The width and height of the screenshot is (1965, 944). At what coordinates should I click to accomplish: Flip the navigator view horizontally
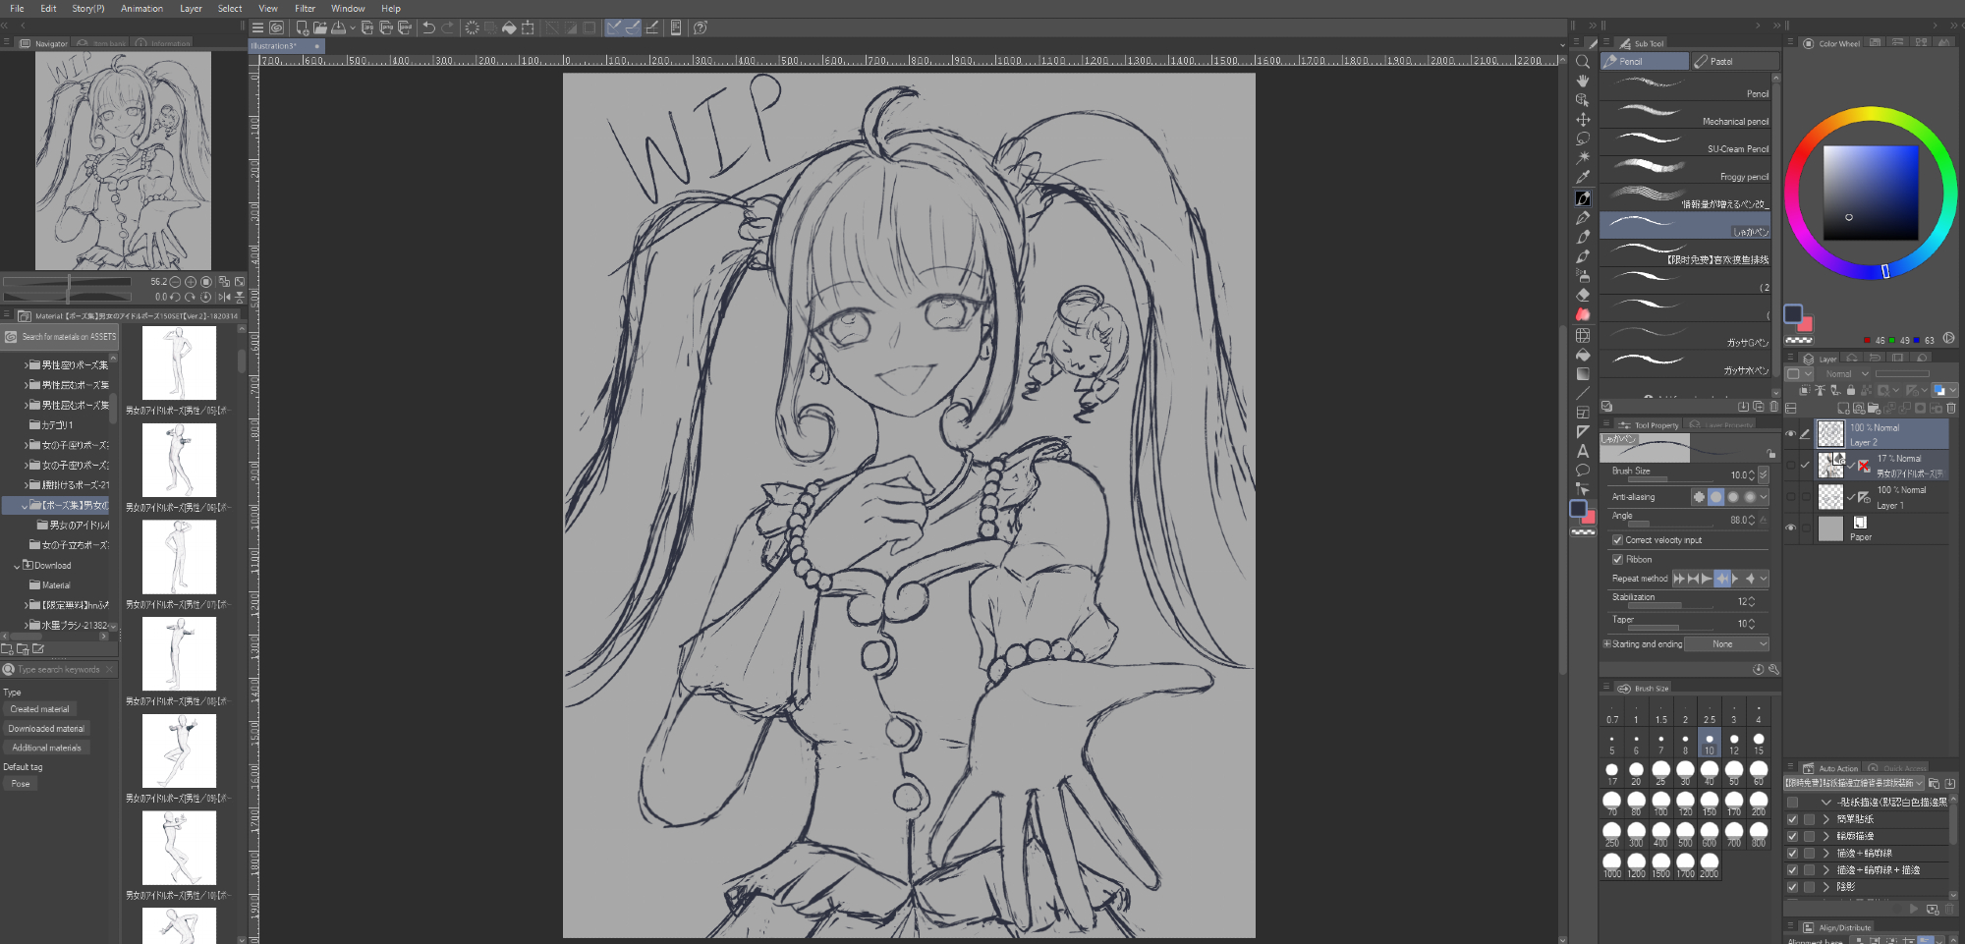pos(224,296)
